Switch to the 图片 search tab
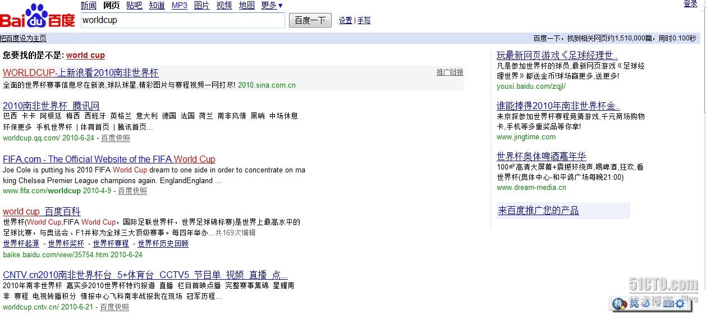Screen dimensions: 706x314 pos(202,5)
